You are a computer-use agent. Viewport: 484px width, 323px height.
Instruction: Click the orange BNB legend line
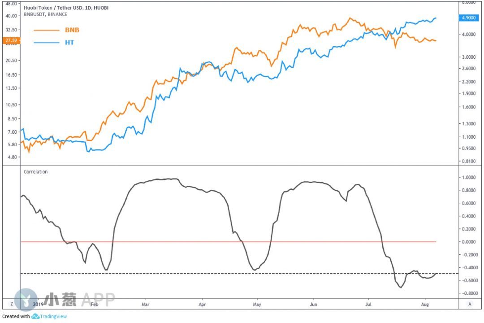point(46,31)
